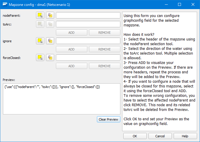Click the nodeParent text field
Image resolution: width=200 pixels, height=142 pixels.
(x=88, y=15)
